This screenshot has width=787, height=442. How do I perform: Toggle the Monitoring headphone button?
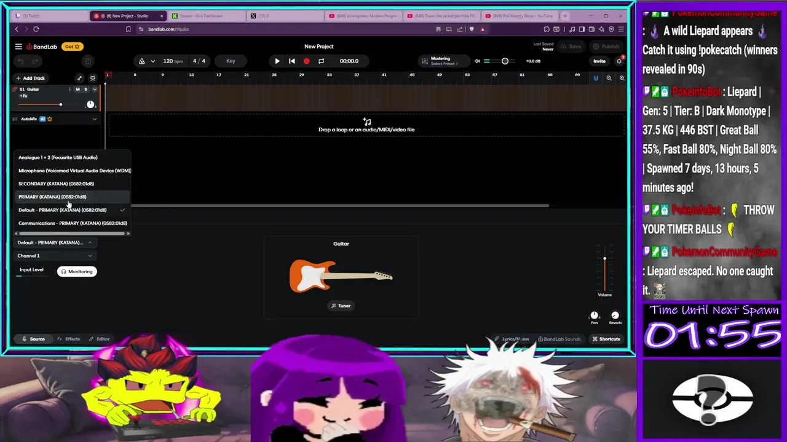pyautogui.click(x=77, y=271)
